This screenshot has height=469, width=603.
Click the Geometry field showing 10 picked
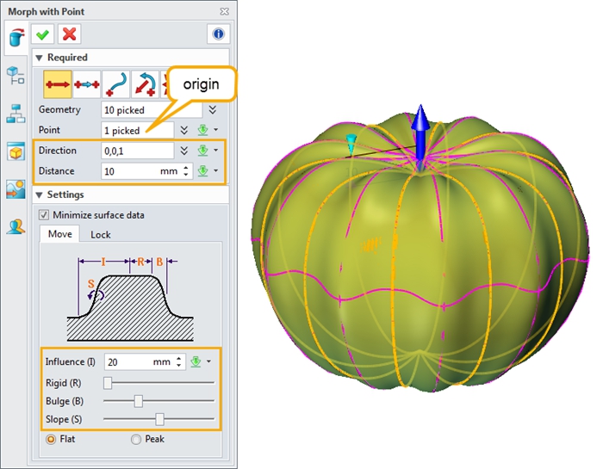[152, 110]
